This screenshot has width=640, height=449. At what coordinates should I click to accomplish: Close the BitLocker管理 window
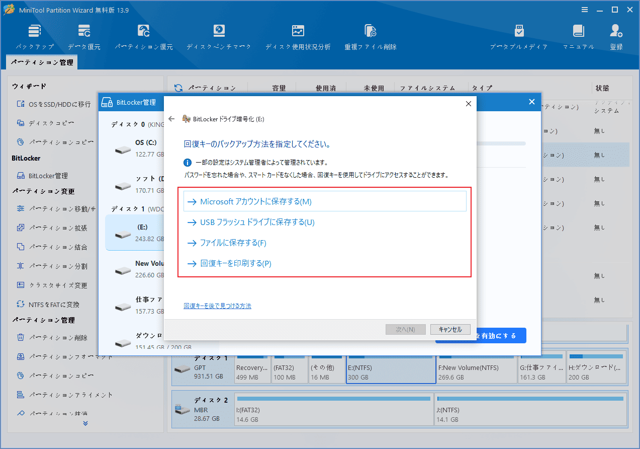532,102
